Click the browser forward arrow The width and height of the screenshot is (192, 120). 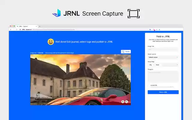(x=13, y=29)
